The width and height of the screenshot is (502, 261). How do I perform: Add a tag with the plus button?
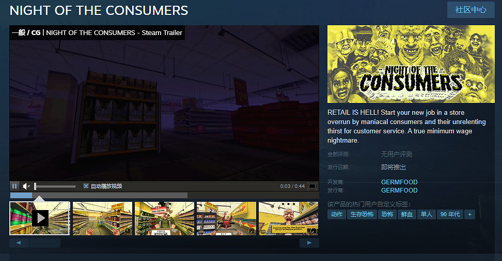(469, 215)
